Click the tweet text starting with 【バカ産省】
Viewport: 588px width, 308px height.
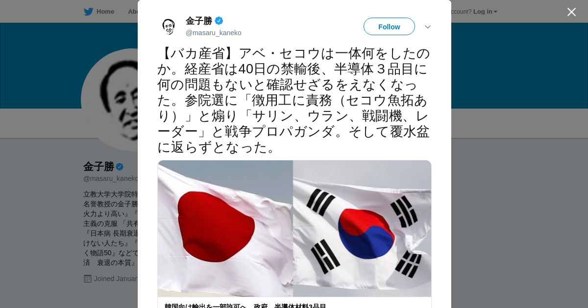click(294, 100)
